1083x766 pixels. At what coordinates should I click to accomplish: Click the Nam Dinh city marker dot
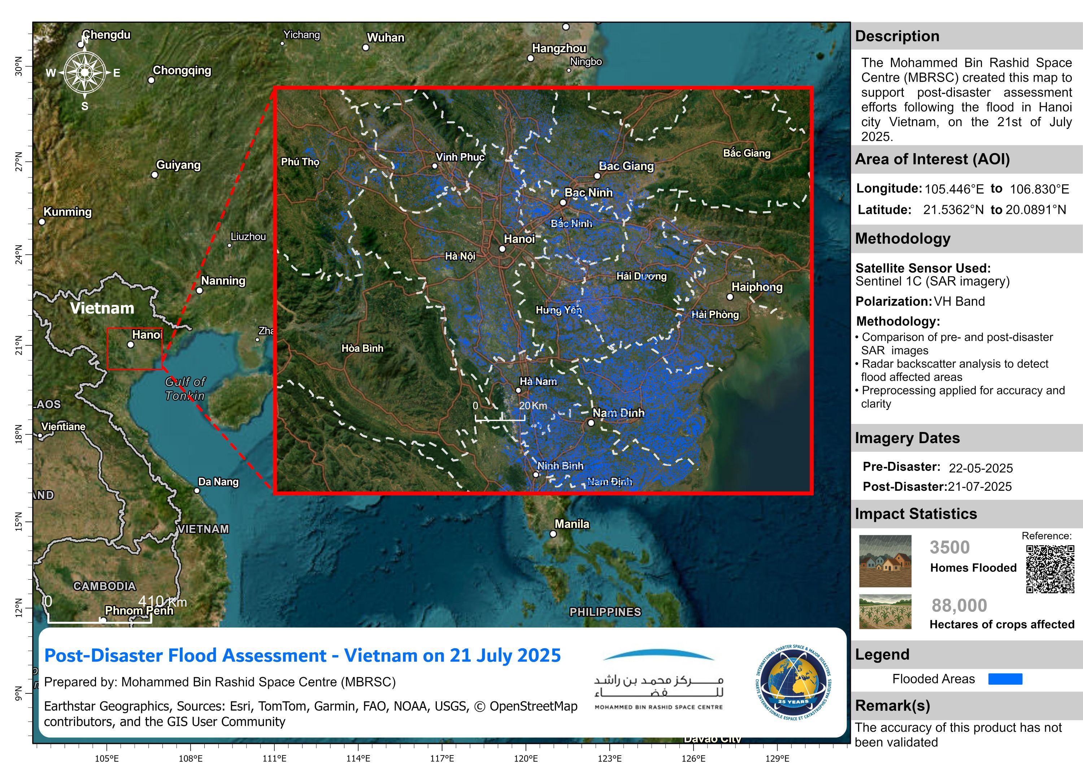pyautogui.click(x=591, y=423)
